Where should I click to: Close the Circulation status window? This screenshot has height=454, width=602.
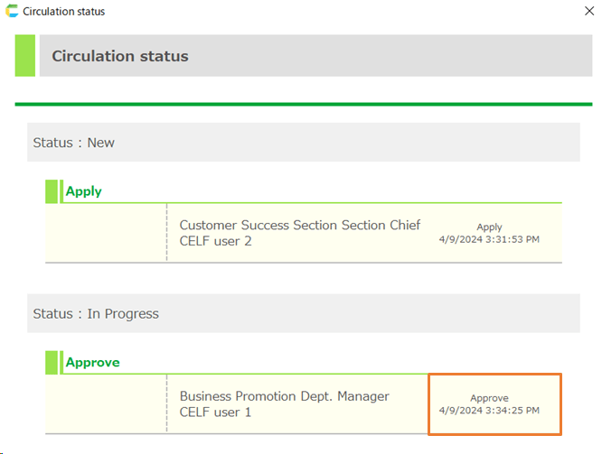click(x=590, y=12)
